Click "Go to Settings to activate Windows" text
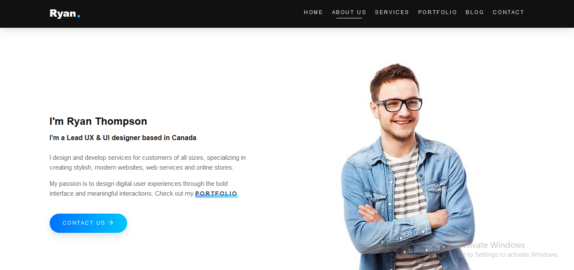 point(508,255)
